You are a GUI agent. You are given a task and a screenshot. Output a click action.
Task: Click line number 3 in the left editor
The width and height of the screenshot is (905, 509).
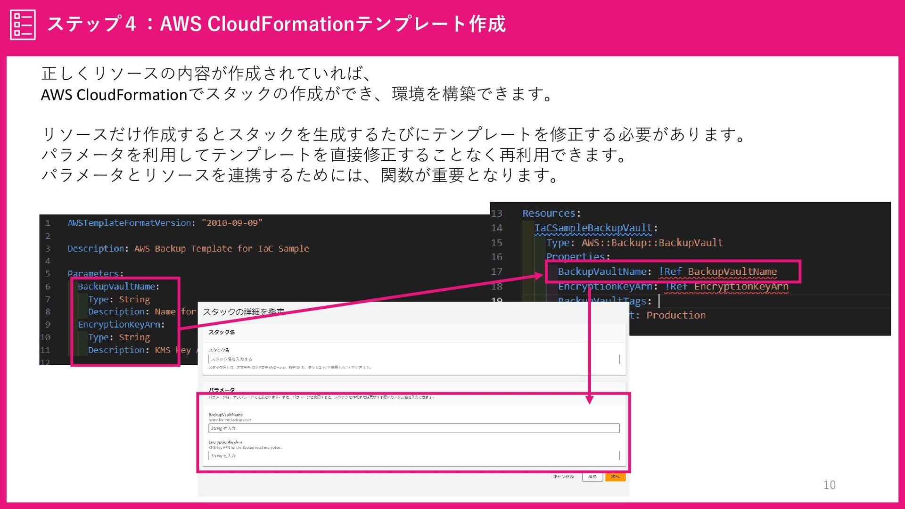tap(48, 248)
